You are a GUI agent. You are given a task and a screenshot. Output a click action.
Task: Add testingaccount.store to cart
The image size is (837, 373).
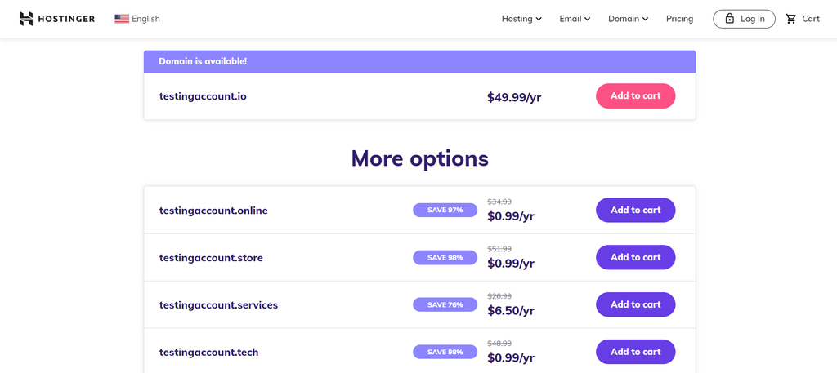coord(635,258)
